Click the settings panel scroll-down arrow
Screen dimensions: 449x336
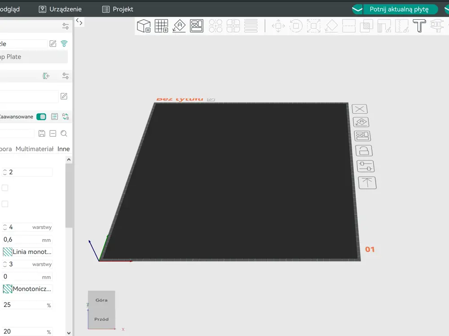click(69, 333)
